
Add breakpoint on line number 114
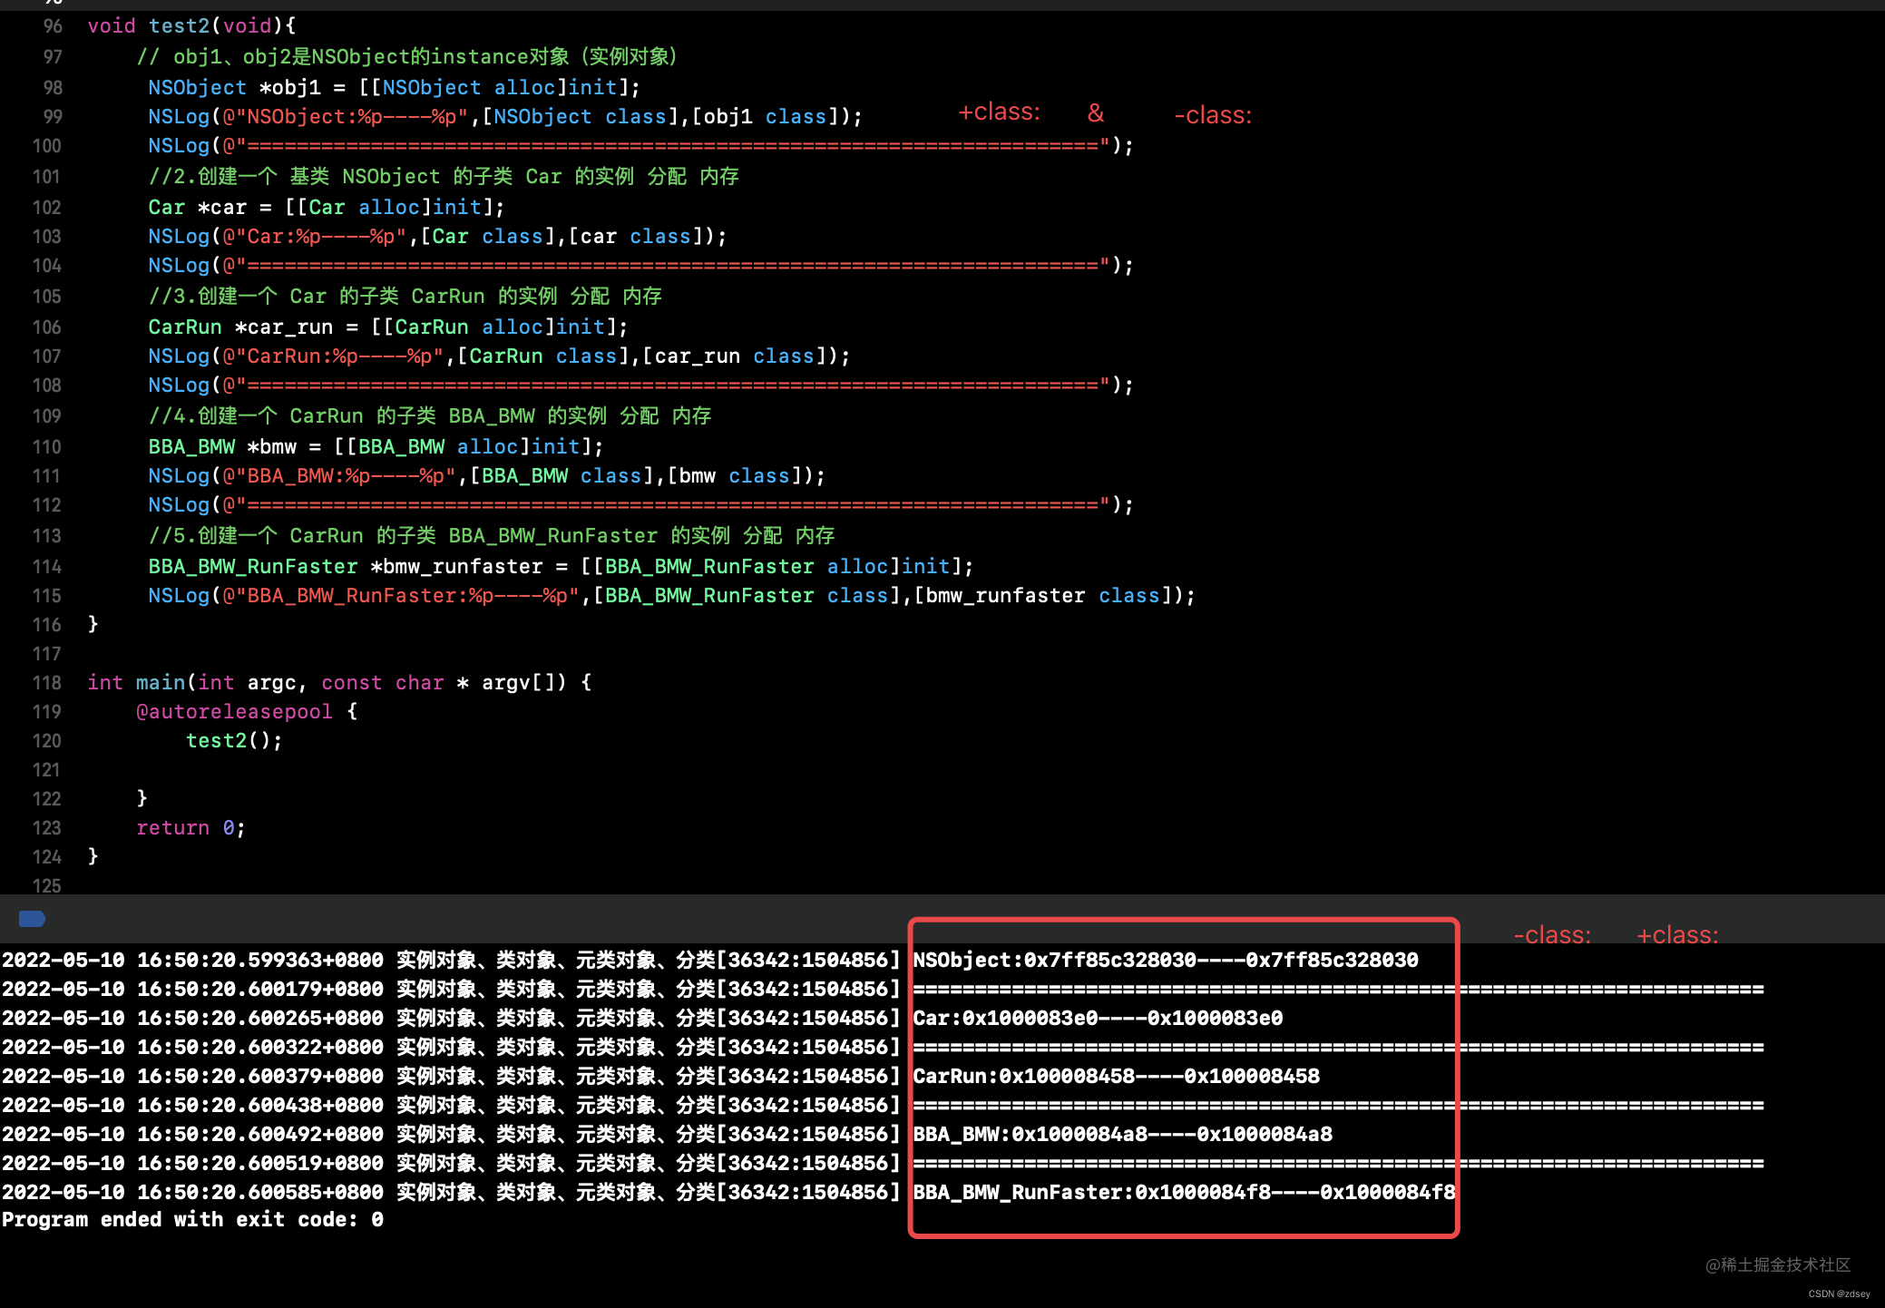pos(47,567)
